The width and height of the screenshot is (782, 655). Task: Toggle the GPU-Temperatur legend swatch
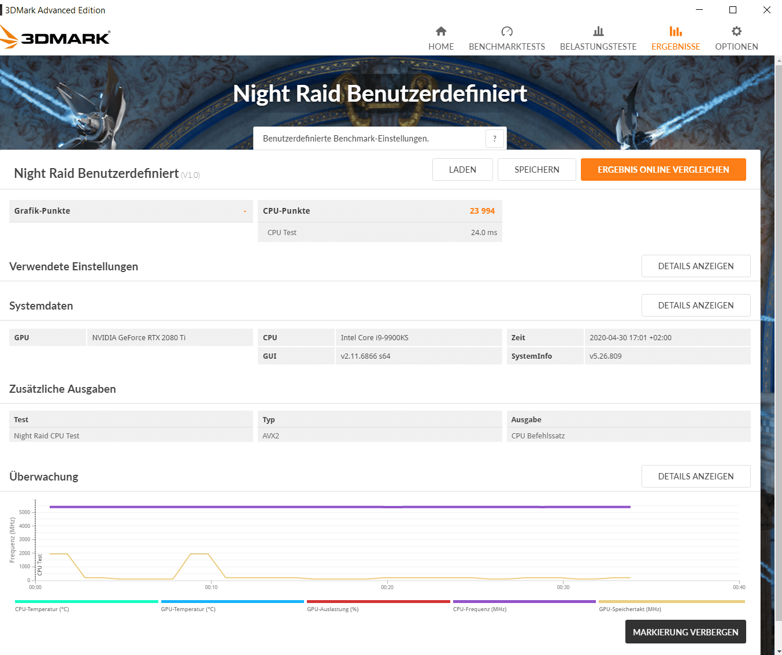pos(232,601)
